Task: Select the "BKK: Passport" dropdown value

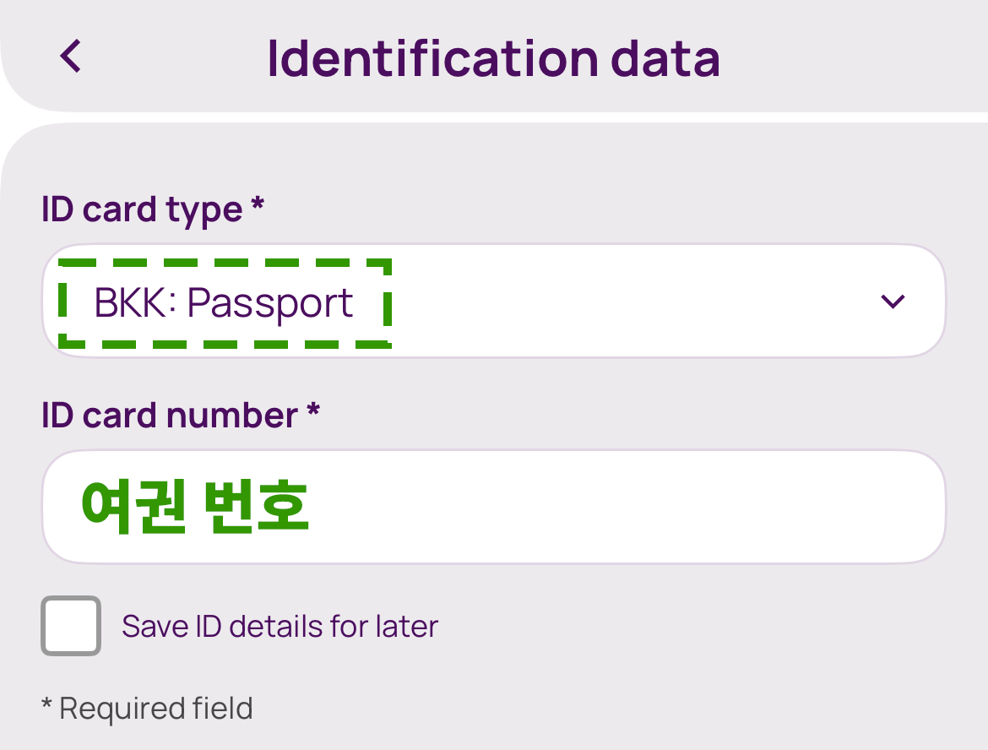Action: click(224, 303)
